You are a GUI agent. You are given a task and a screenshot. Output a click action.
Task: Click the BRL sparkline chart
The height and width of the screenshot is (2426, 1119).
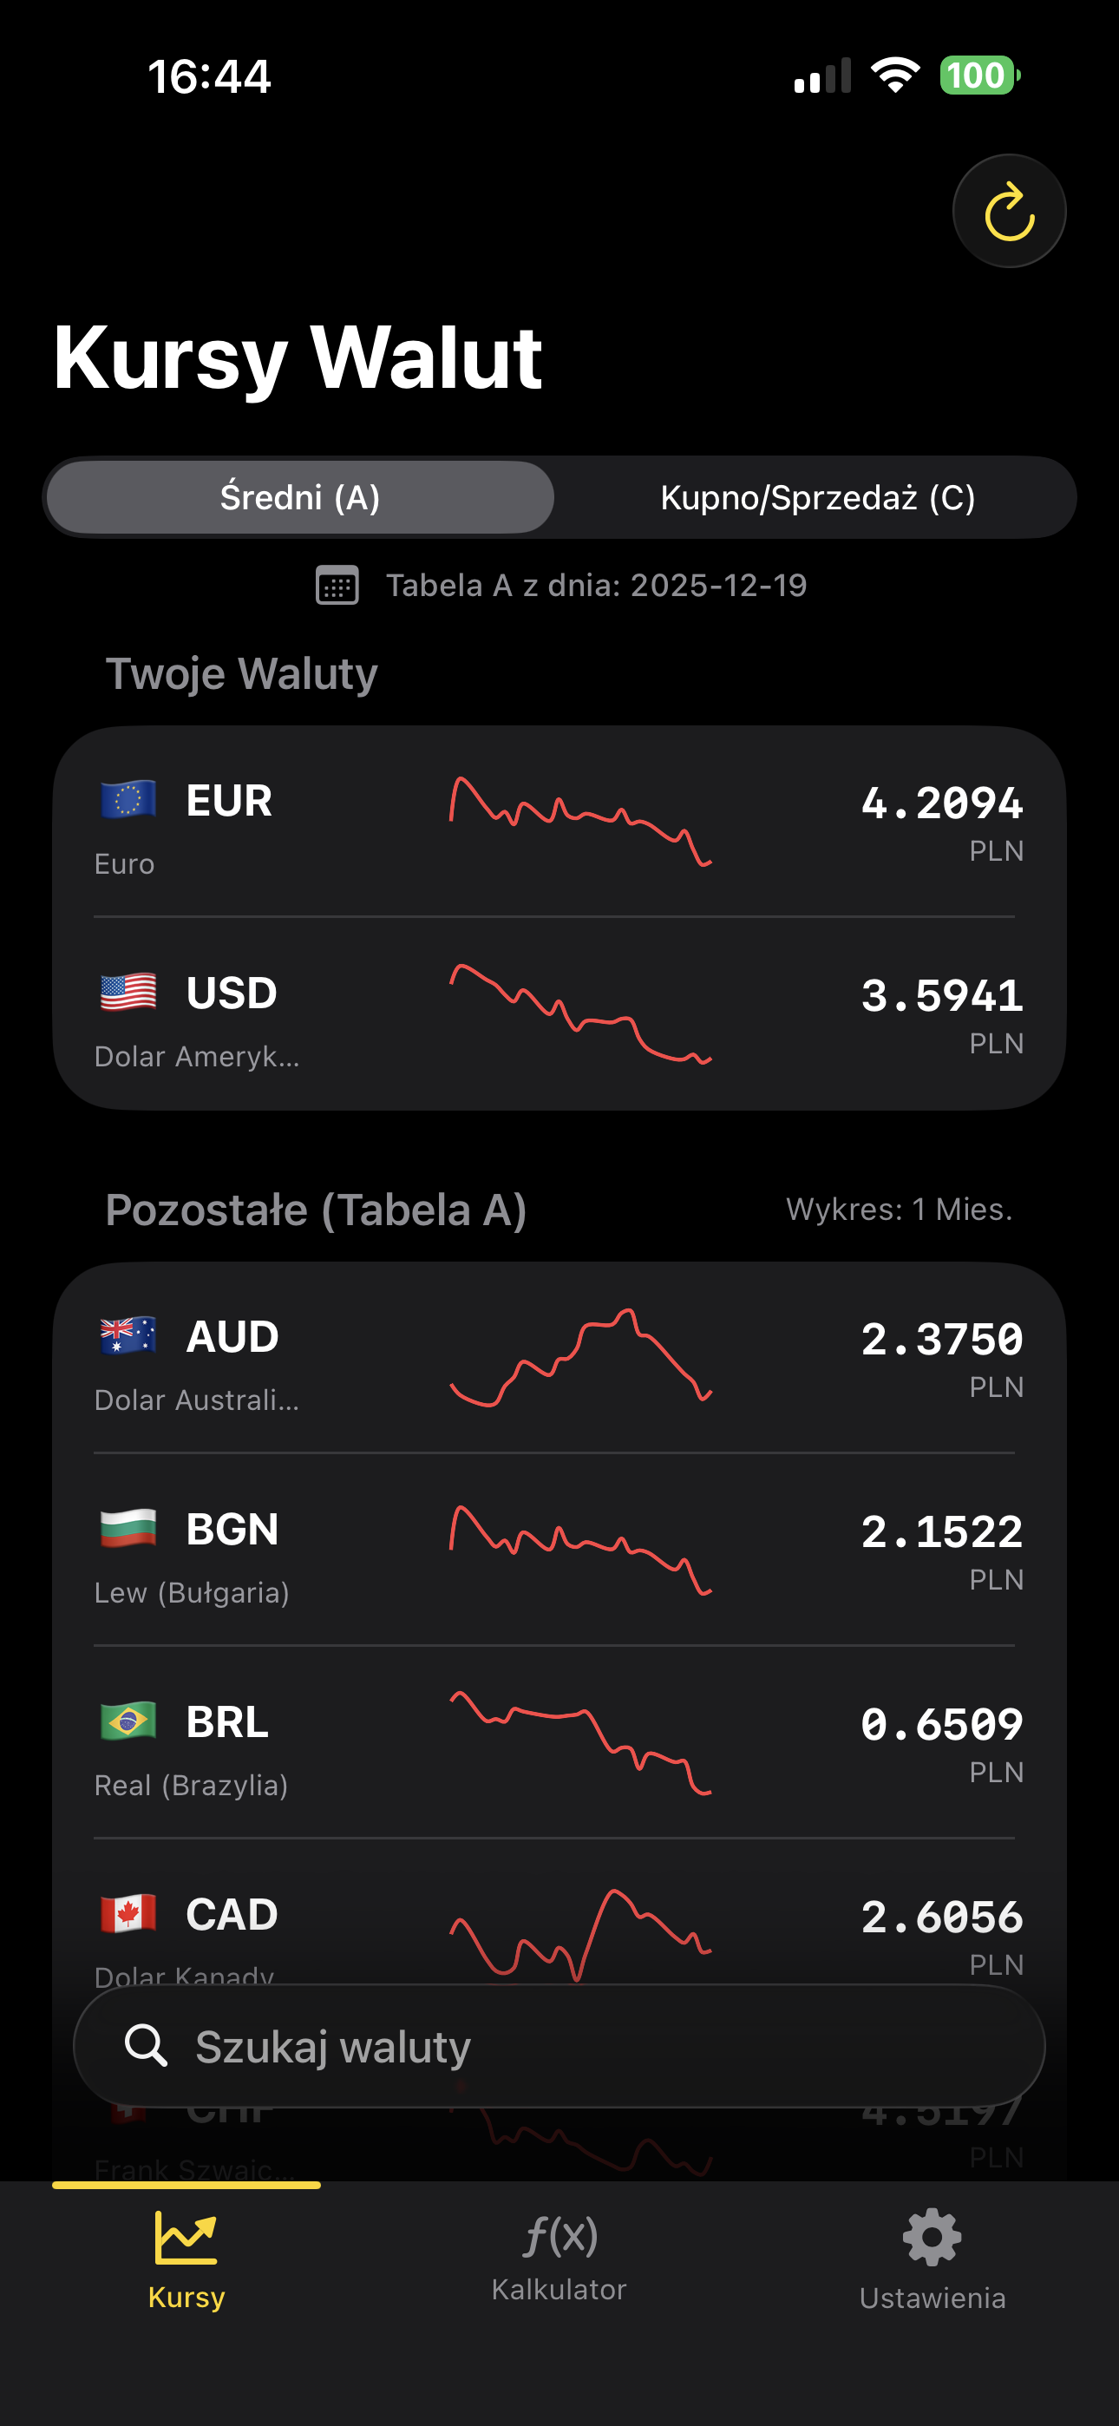tap(580, 1742)
